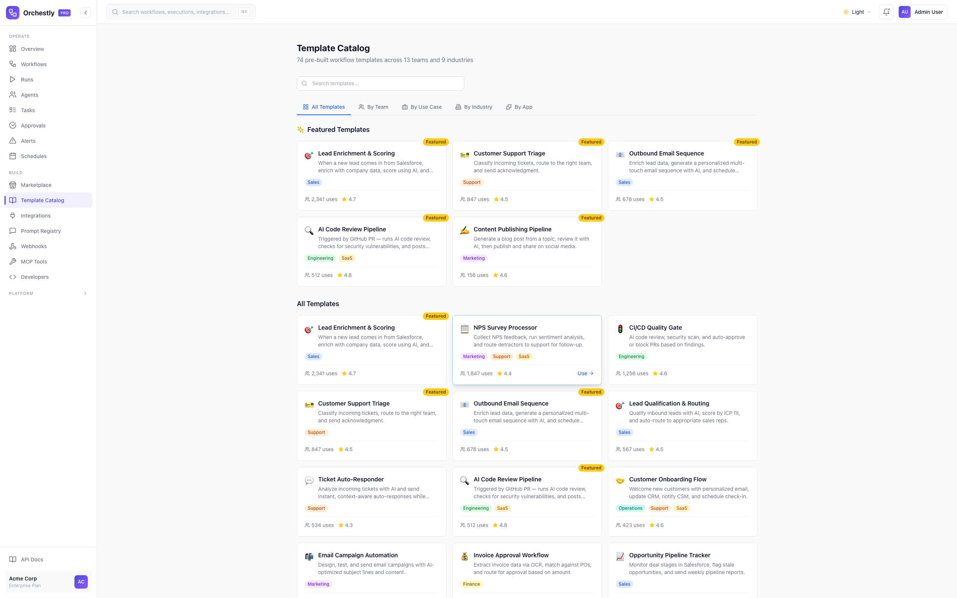The height and width of the screenshot is (598, 957).
Task: Switch to the By Team tab
Action: pyautogui.click(x=373, y=107)
